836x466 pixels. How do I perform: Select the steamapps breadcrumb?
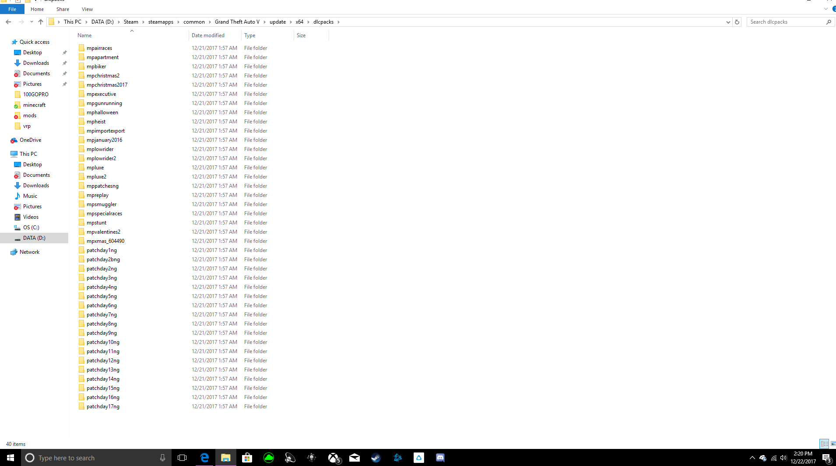coord(161,22)
